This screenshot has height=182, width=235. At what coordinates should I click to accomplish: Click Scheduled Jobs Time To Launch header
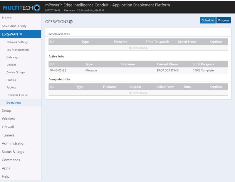coord(157,42)
